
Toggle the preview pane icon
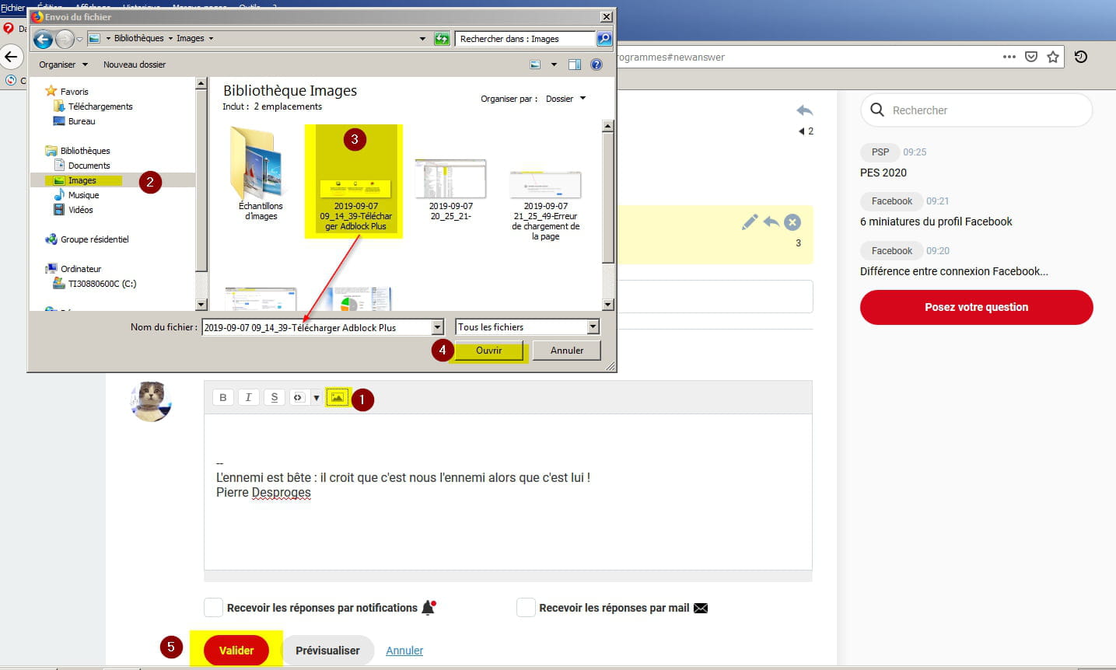[x=575, y=65]
